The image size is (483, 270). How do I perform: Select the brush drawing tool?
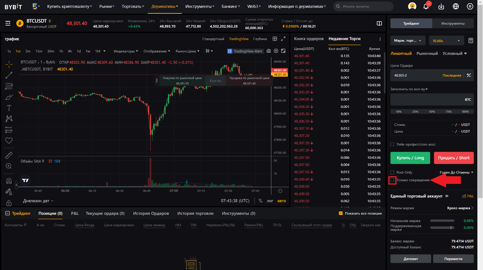coord(9,97)
